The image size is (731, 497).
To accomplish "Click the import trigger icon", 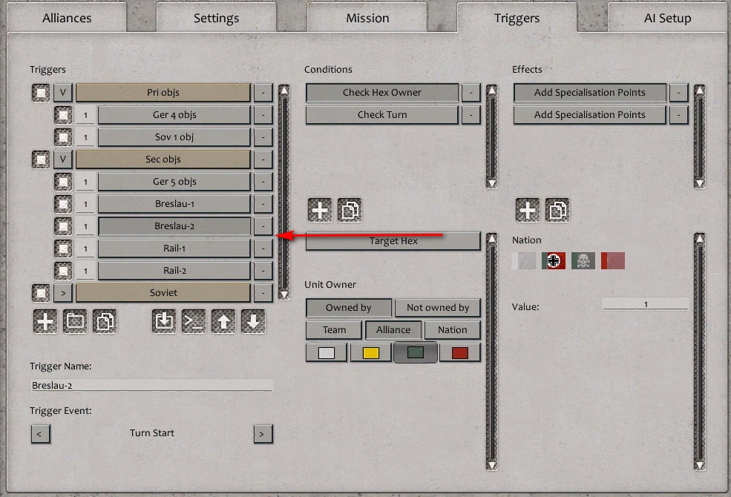I will point(164,322).
